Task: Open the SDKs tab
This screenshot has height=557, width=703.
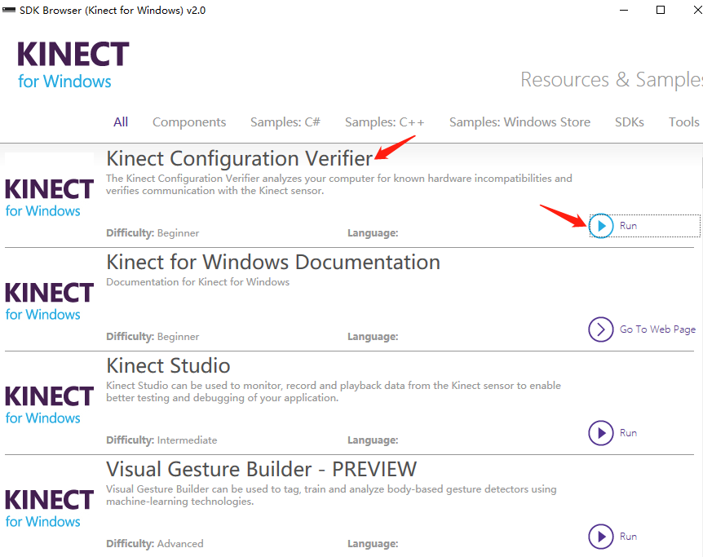Action: point(629,122)
